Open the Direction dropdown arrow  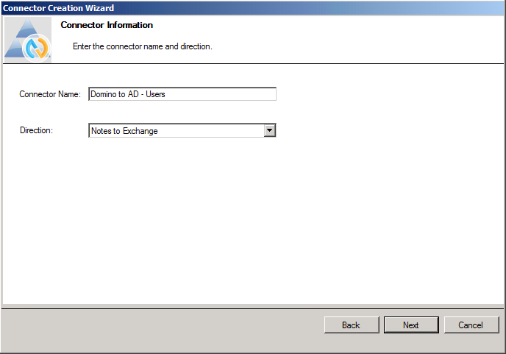[x=269, y=130]
